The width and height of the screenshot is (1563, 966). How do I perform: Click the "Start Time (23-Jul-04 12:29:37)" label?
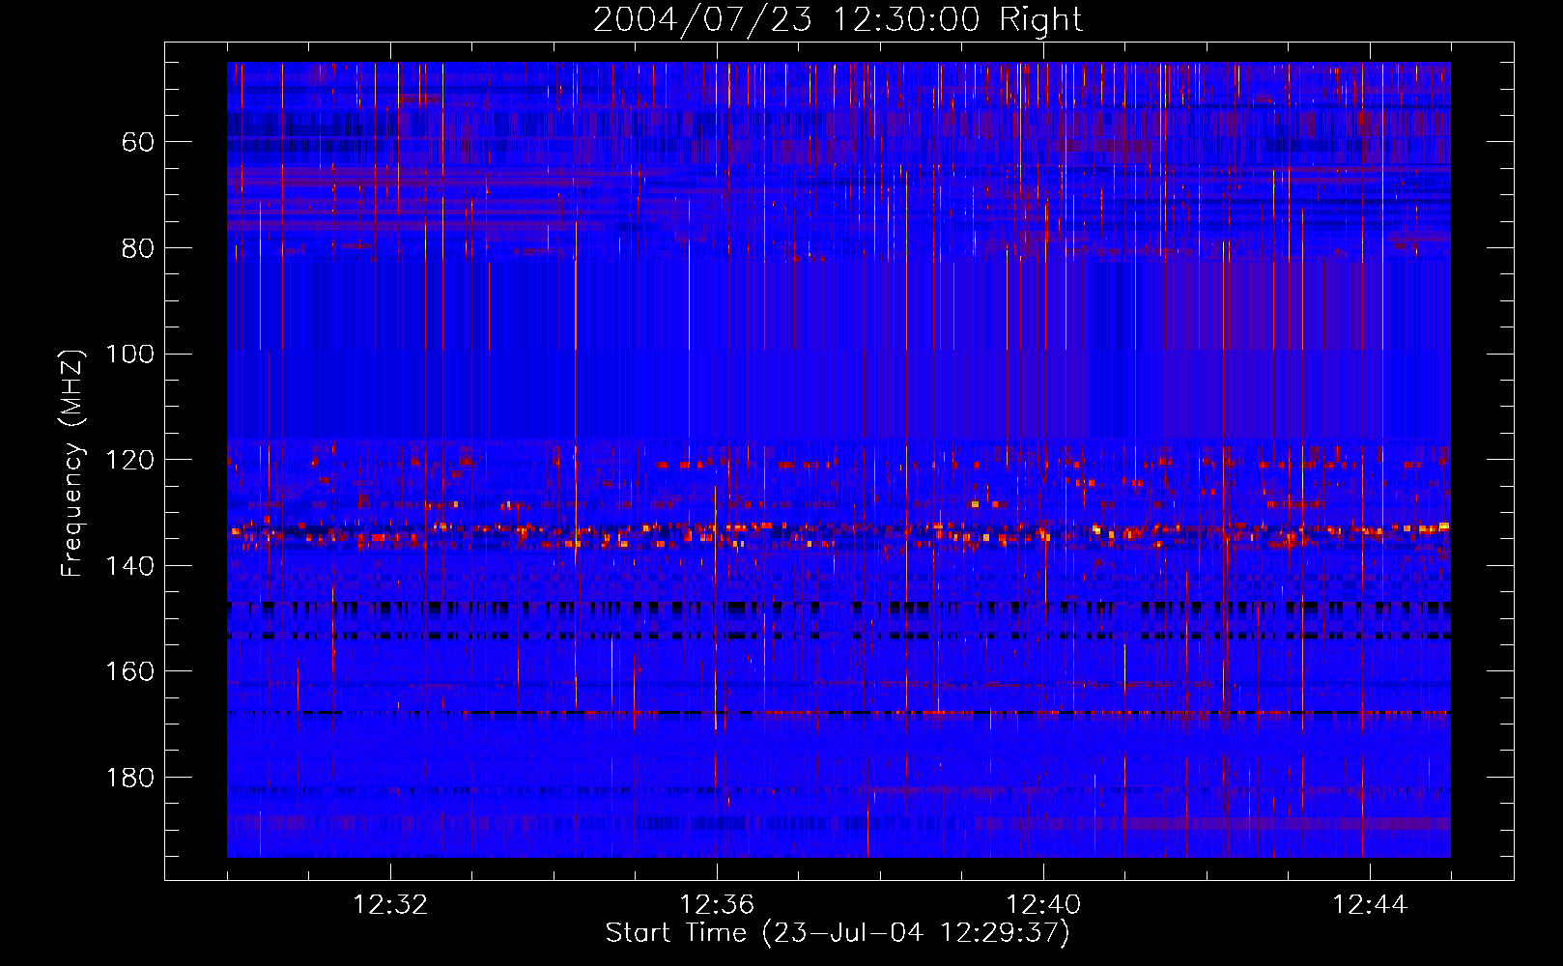[838, 933]
